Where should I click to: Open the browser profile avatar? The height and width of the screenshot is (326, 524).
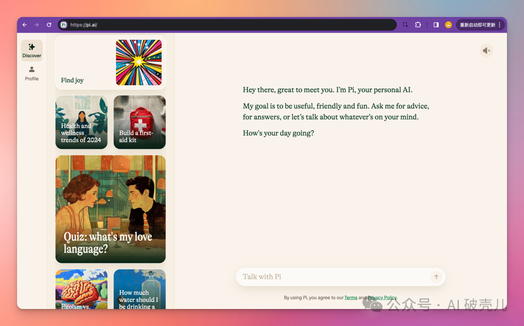(448, 25)
